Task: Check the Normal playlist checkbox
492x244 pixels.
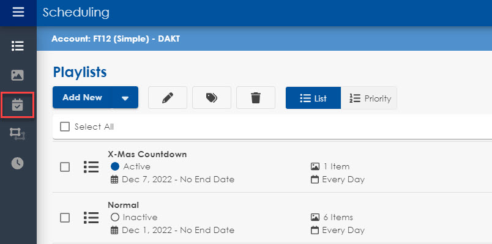Action: pos(65,218)
